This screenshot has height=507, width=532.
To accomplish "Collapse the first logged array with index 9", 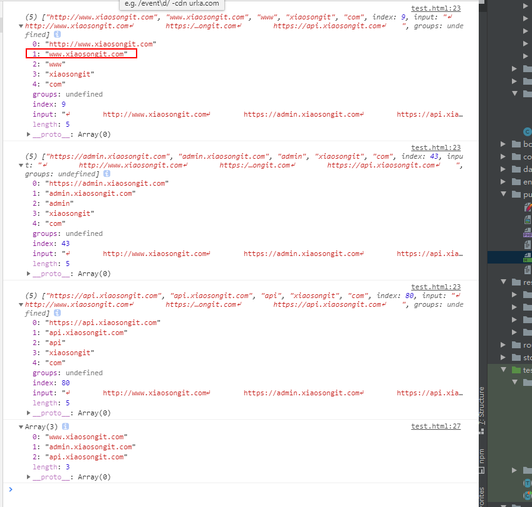I will [x=21, y=26].
